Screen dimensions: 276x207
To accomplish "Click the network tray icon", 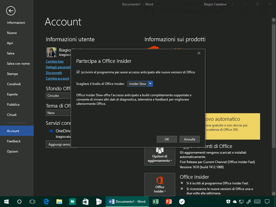I will [241, 202].
